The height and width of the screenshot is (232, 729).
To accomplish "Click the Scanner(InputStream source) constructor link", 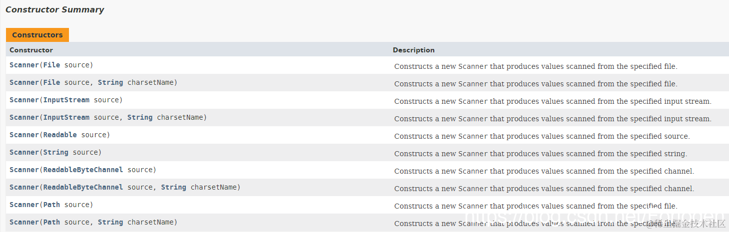I will (x=24, y=100).
